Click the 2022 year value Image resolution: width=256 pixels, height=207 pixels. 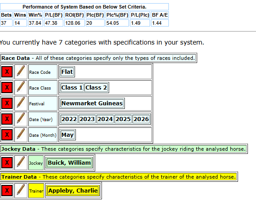69,119
